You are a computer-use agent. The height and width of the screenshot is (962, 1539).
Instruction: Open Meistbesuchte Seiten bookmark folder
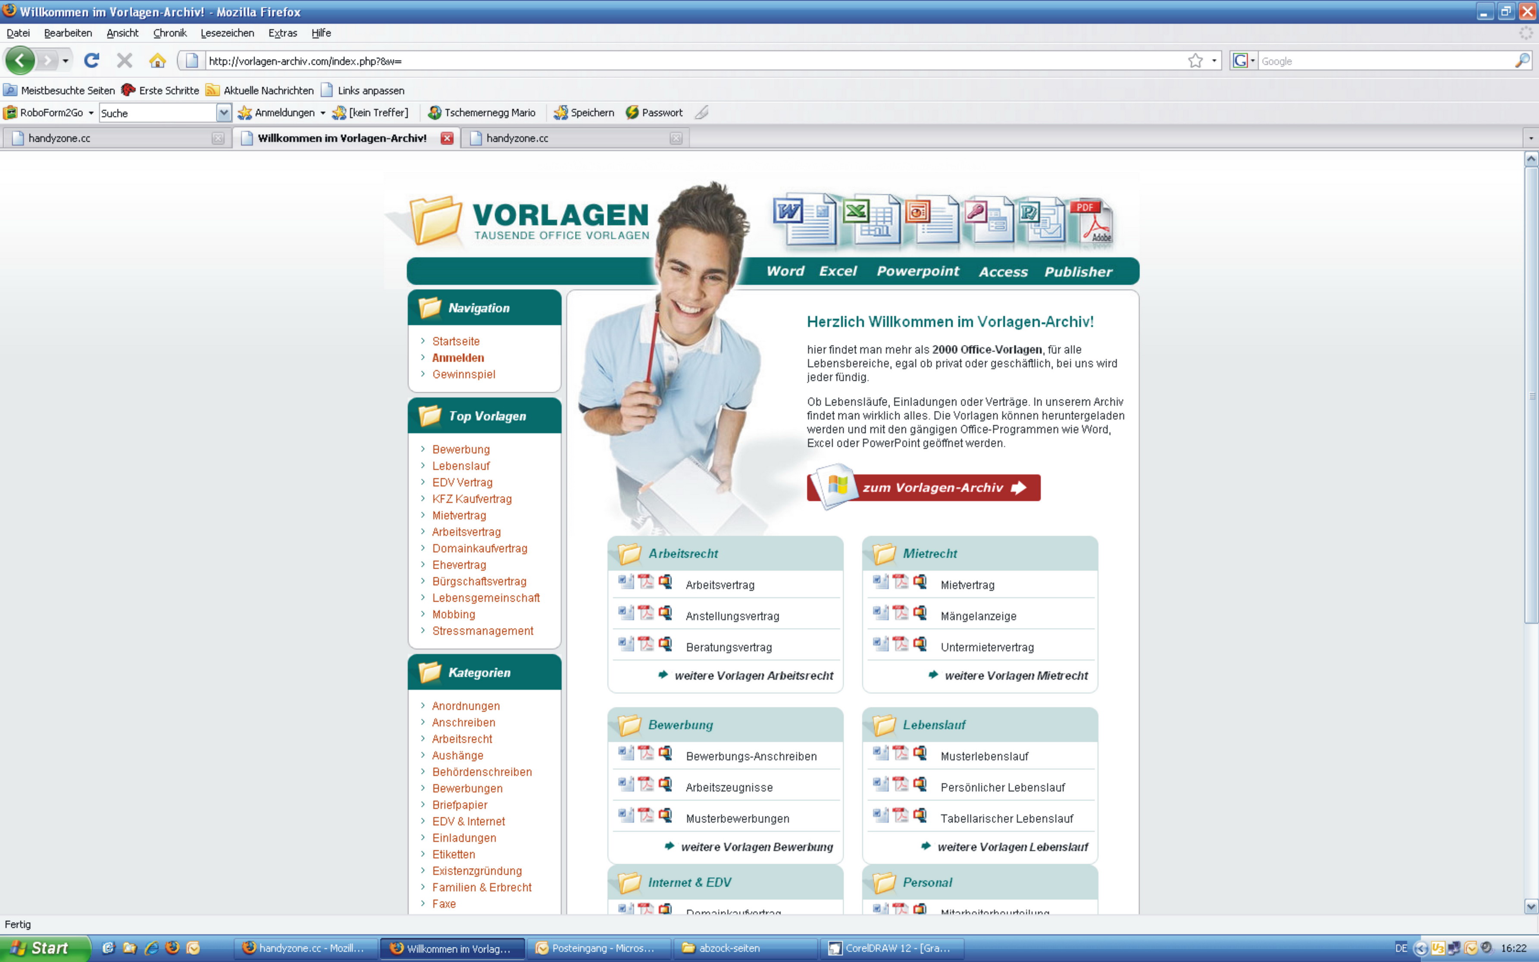coord(60,91)
